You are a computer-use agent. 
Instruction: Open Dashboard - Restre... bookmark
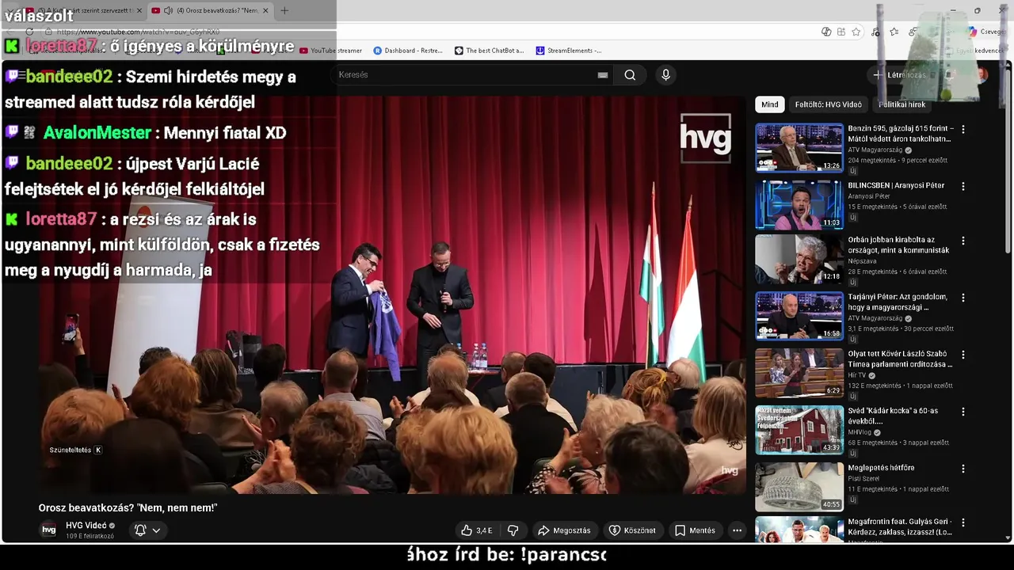(407, 51)
